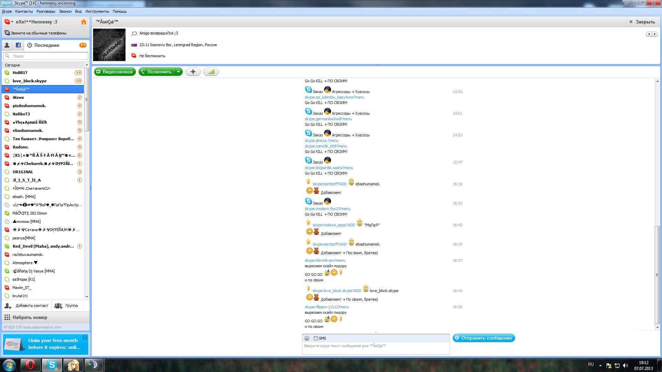Click the contact list scroll down arrow

pyautogui.click(x=87, y=297)
